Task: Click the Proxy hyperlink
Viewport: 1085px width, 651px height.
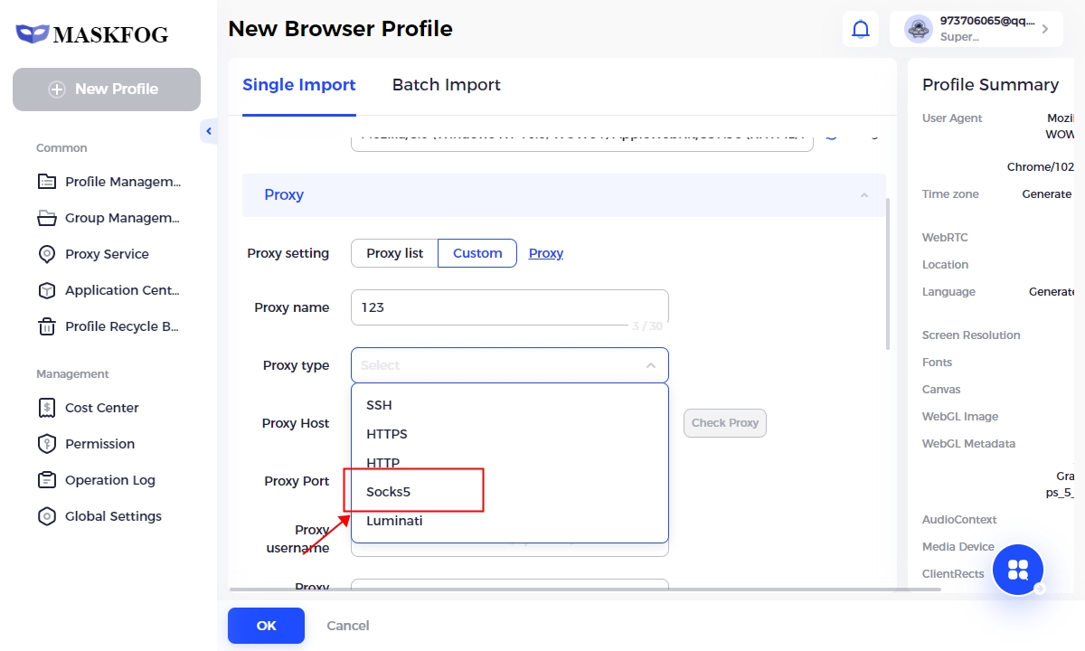Action: point(545,253)
